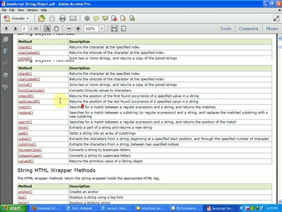Click the rotate page icon with orange arrow
282x212 pixels.
(123, 18)
